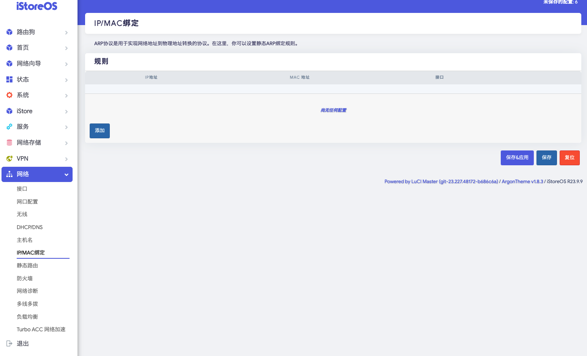587x356 pixels.
Task: Click the VPN globe icon
Action: coord(9,158)
